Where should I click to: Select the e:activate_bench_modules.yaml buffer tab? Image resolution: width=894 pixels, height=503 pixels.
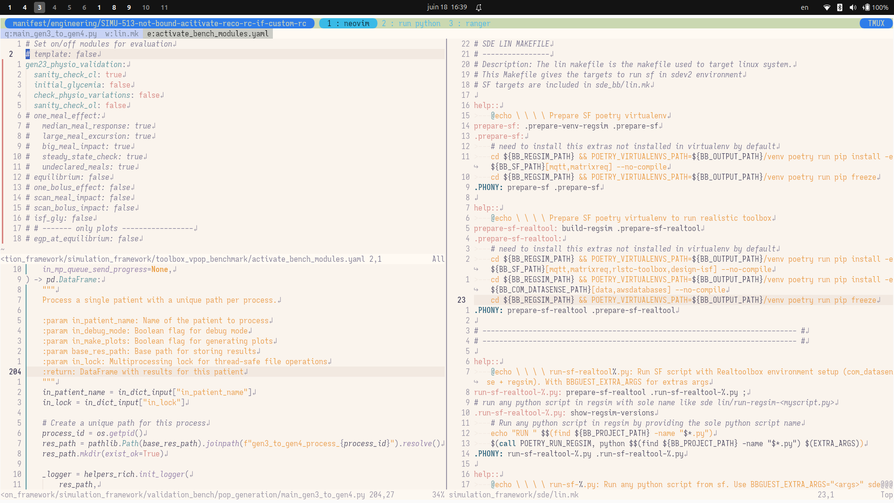pos(208,34)
